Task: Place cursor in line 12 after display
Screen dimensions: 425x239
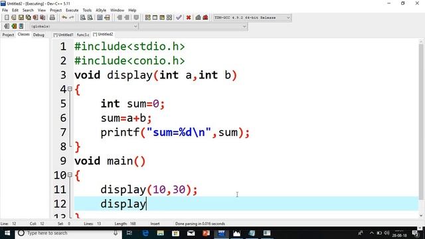Action: point(146,204)
